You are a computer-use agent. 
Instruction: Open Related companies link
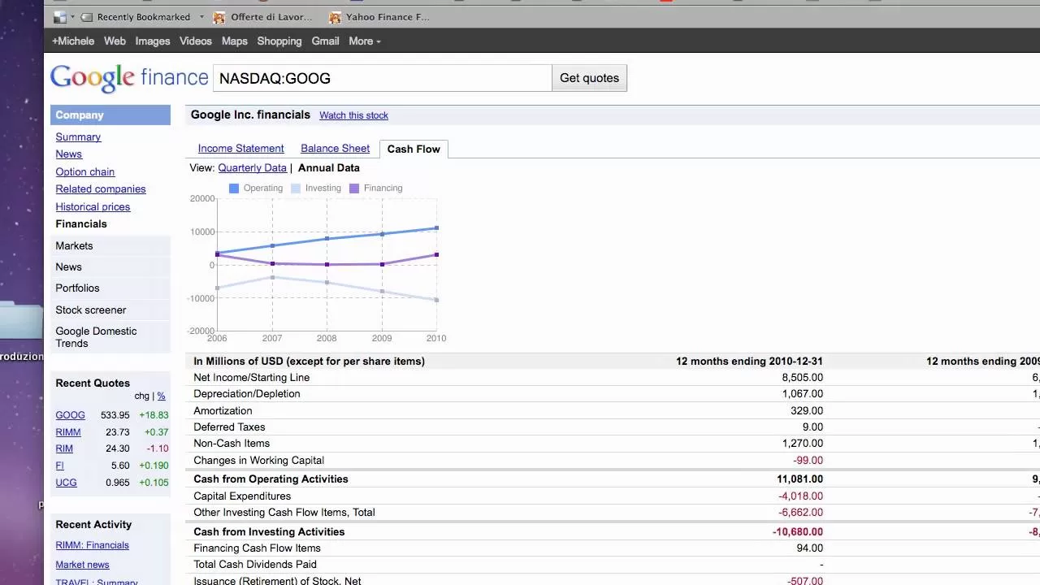coord(100,188)
